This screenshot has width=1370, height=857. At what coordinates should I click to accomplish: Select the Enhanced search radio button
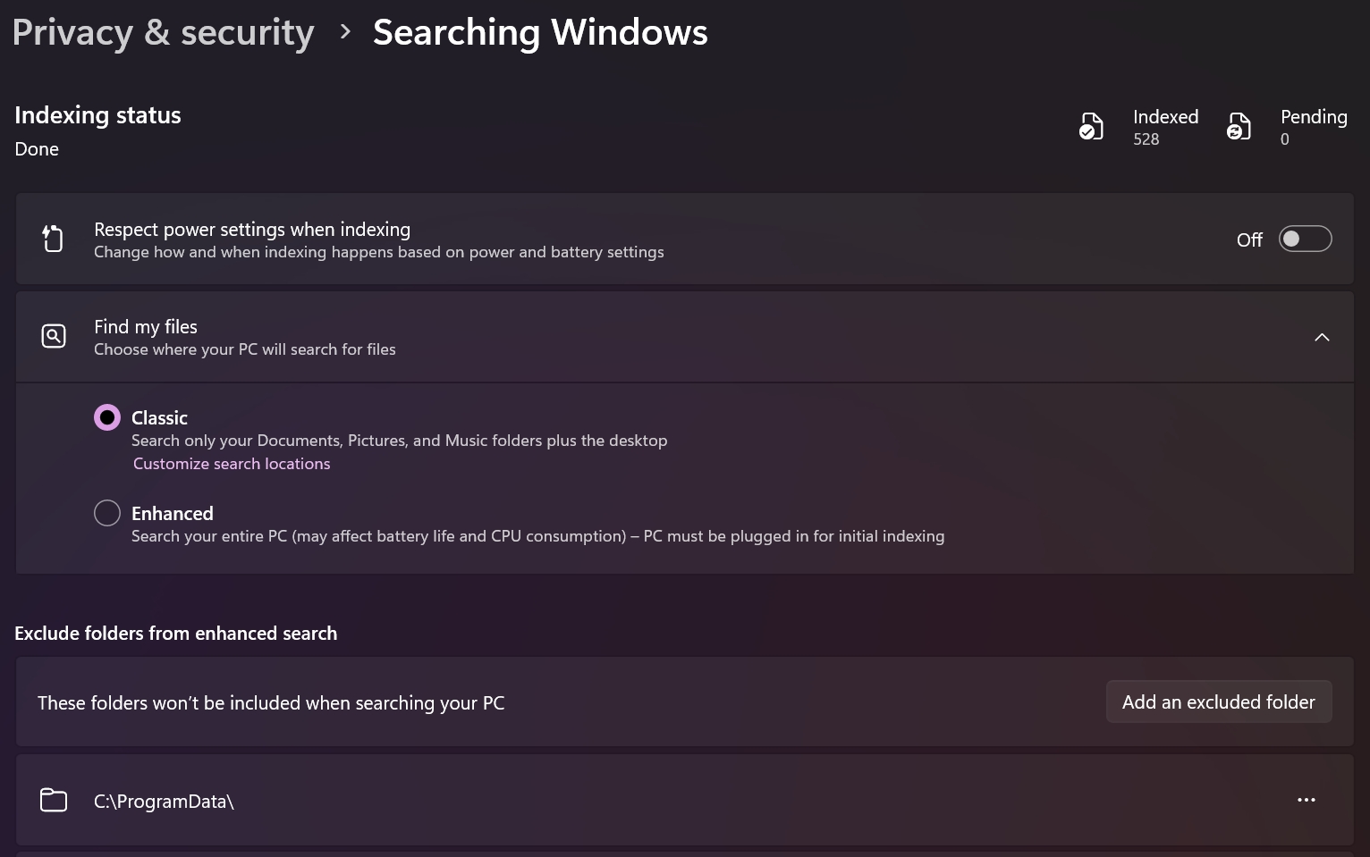click(x=107, y=513)
